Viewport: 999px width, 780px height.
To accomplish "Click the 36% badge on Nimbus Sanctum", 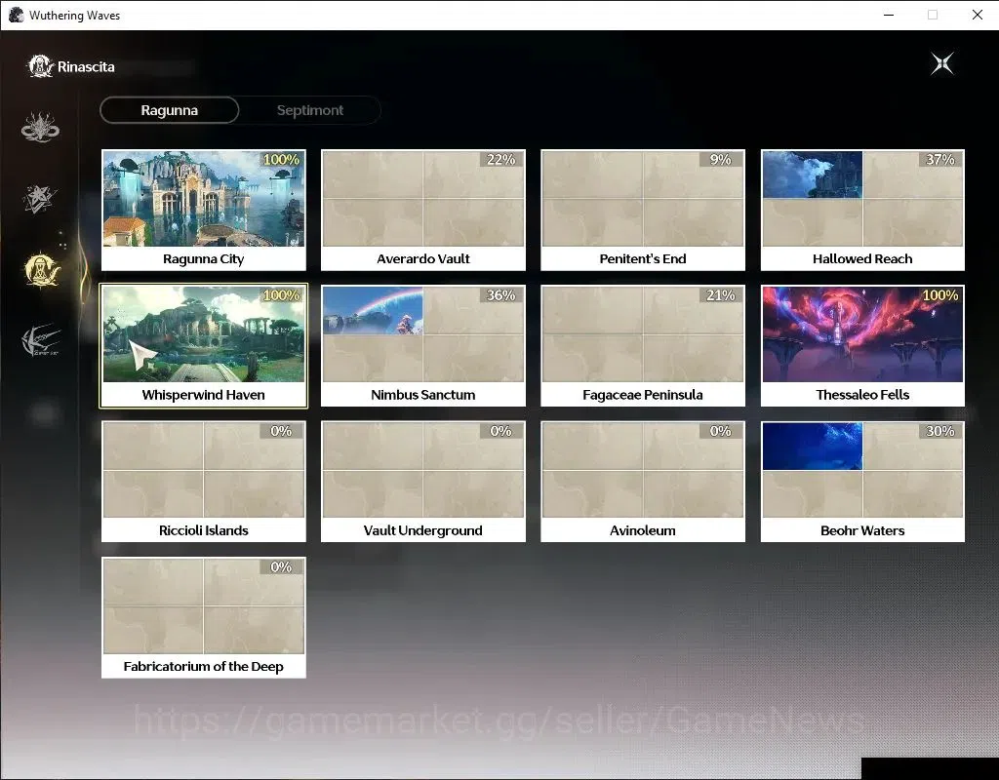I will pos(501,294).
